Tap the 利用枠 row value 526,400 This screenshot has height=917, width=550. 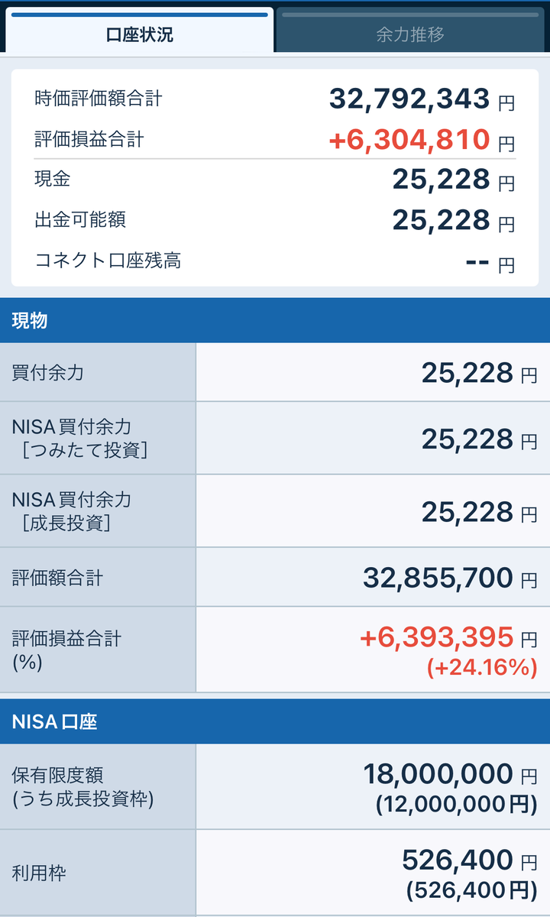pos(458,860)
